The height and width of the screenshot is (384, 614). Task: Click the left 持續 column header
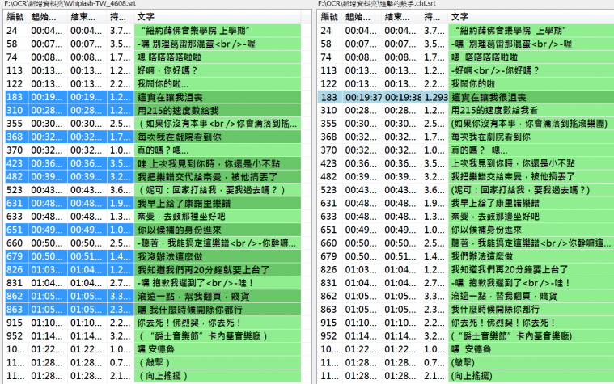[x=121, y=17]
